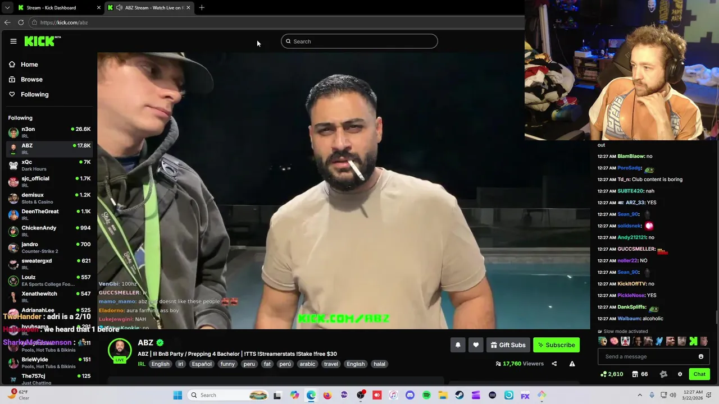Screen dimensions: 719x404
Task: Open Windows Start menu
Action: click(x=178, y=395)
